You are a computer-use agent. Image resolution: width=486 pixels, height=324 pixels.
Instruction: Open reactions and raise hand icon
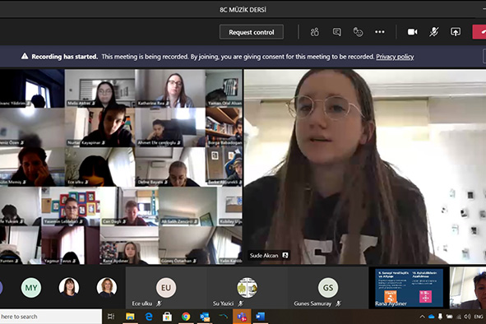tap(358, 32)
